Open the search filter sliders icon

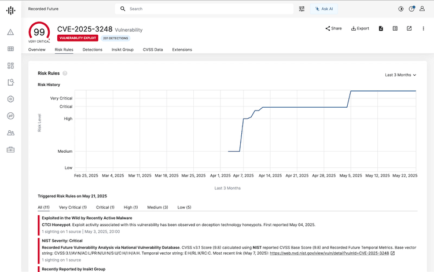[x=301, y=9]
